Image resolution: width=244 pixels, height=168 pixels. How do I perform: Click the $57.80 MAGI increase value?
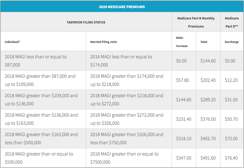point(183,80)
